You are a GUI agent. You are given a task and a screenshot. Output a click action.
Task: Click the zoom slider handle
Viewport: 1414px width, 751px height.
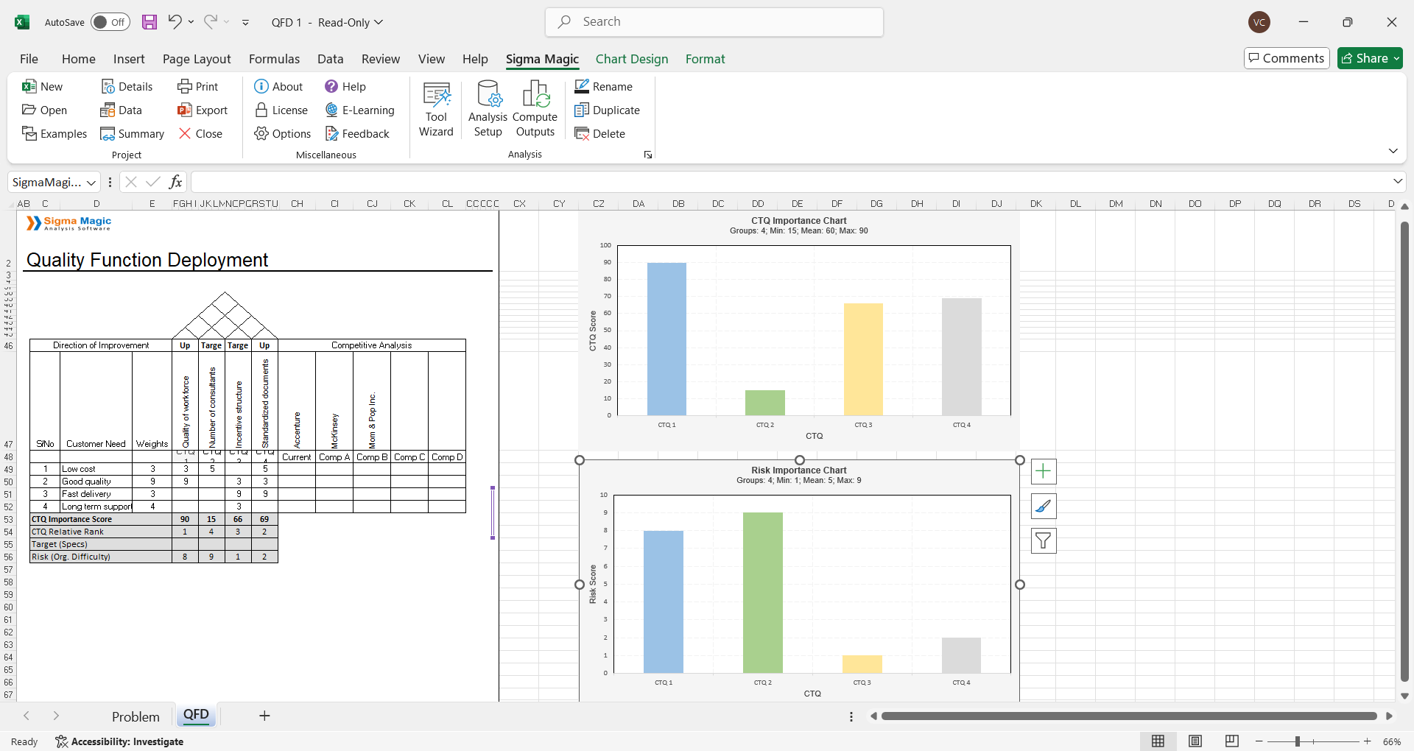tap(1298, 741)
